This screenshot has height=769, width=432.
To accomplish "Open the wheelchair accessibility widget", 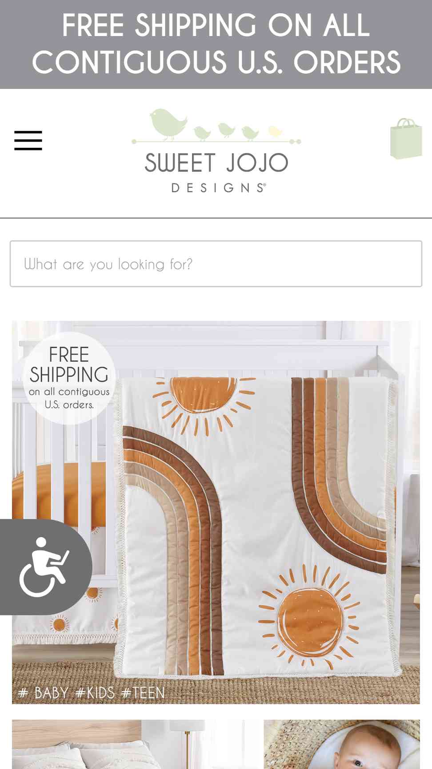I will pyautogui.click(x=45, y=567).
